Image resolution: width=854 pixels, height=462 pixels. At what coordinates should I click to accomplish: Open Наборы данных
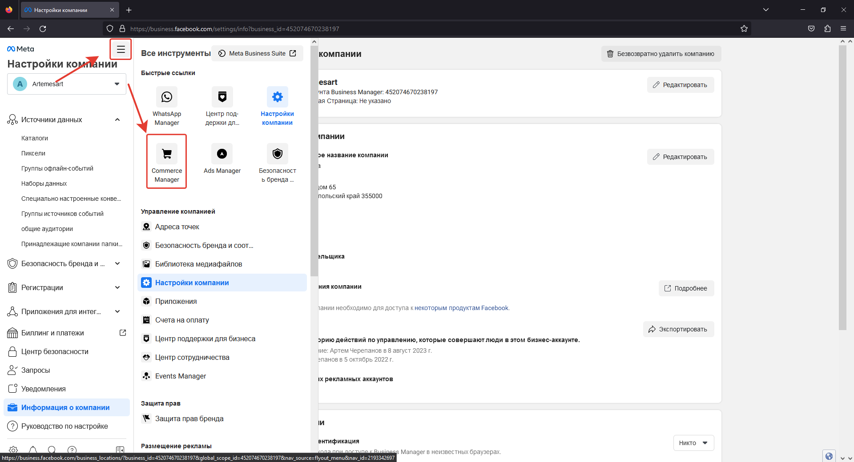[x=44, y=183]
